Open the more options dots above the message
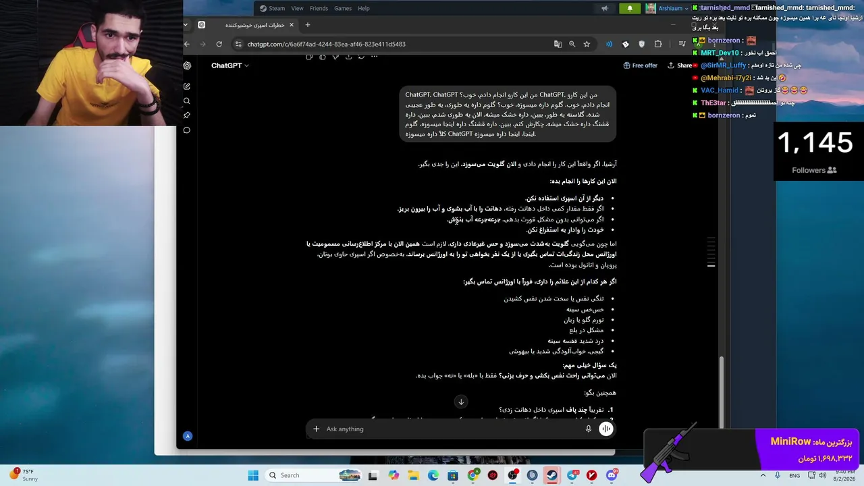 point(374,57)
